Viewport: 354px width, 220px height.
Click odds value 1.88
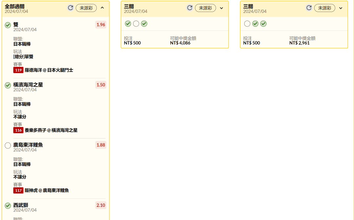pos(101,145)
